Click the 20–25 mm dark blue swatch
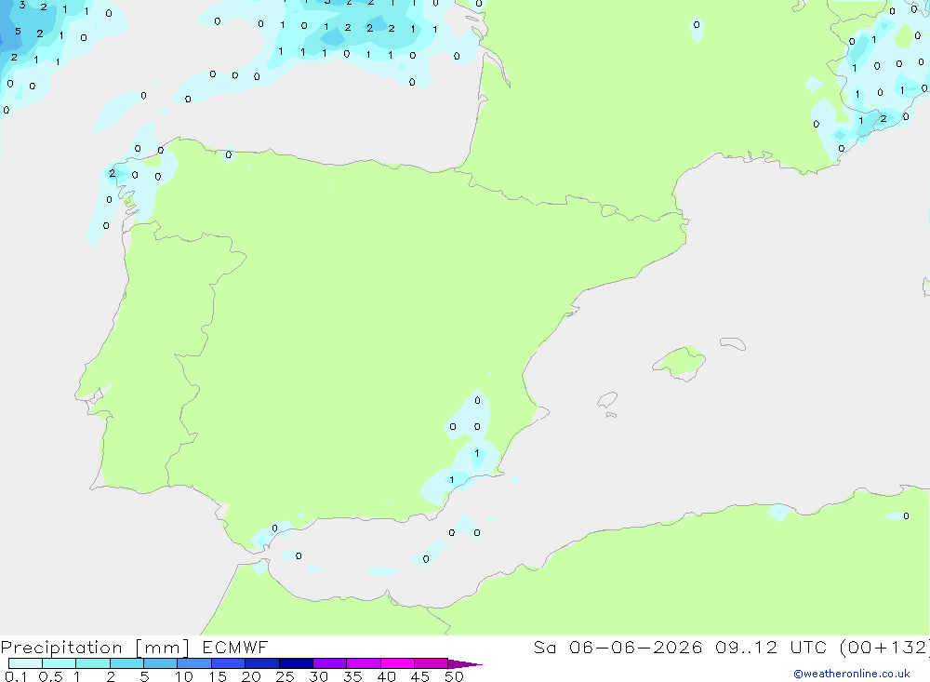This screenshot has width=930, height=682. point(261,663)
